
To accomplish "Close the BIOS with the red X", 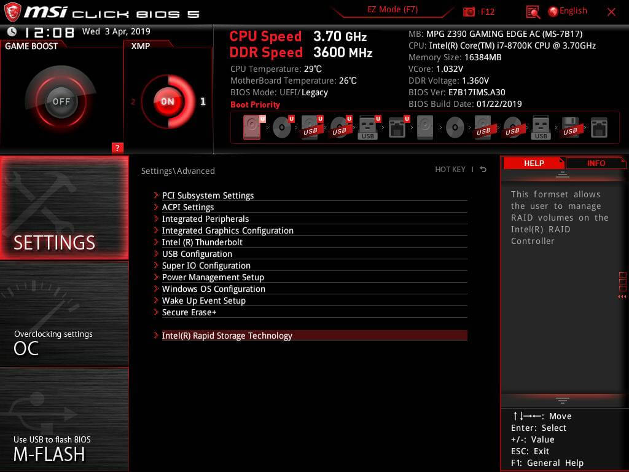I will [x=611, y=12].
